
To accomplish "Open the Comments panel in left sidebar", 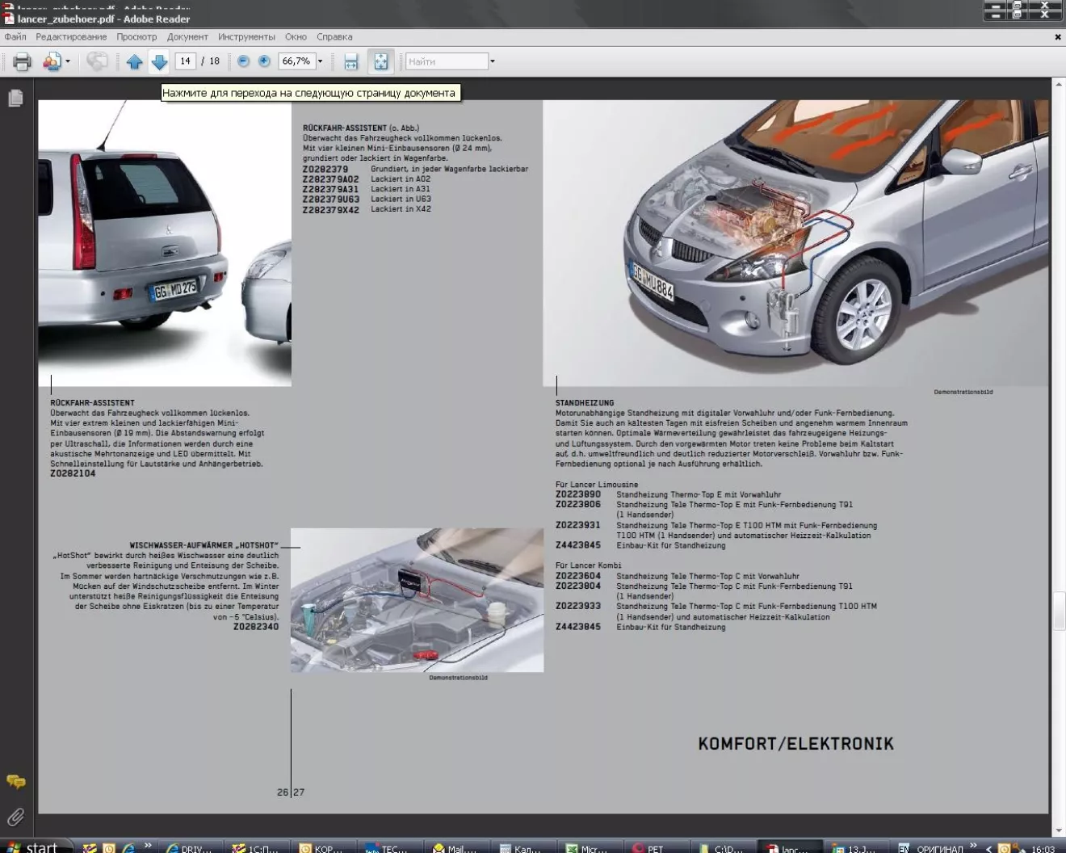I will pos(15,781).
